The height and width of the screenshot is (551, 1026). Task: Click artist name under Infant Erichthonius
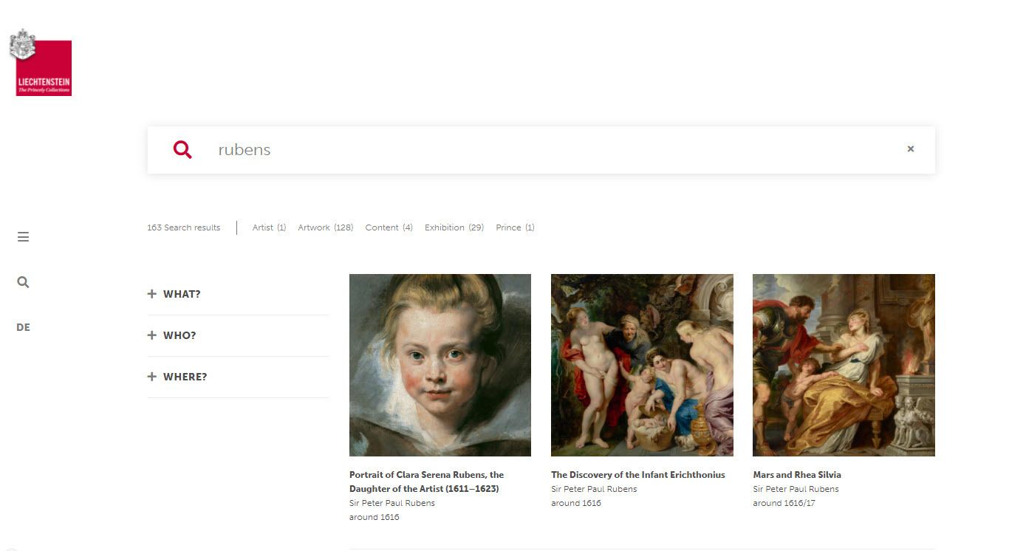tap(594, 489)
